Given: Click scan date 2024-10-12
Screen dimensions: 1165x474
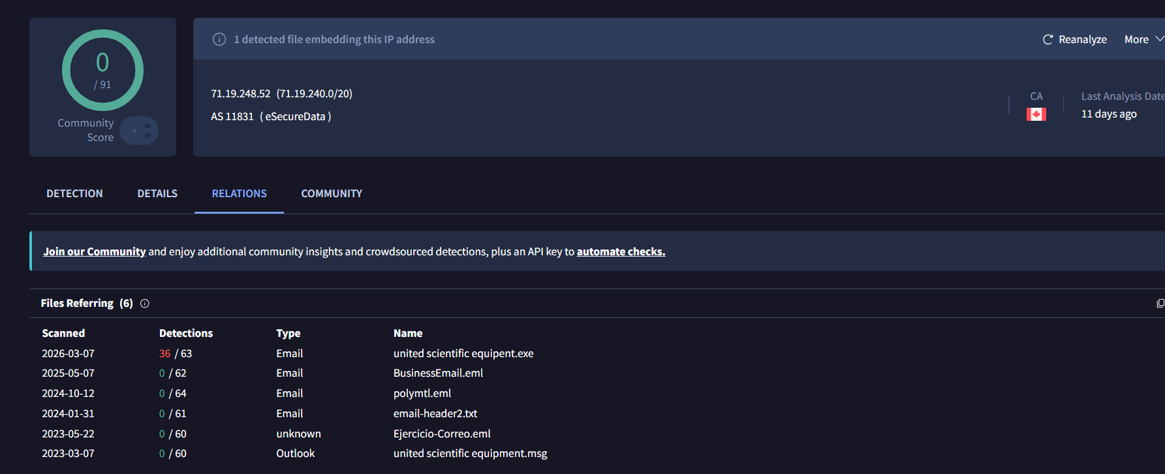Looking at the screenshot, I should click(68, 393).
